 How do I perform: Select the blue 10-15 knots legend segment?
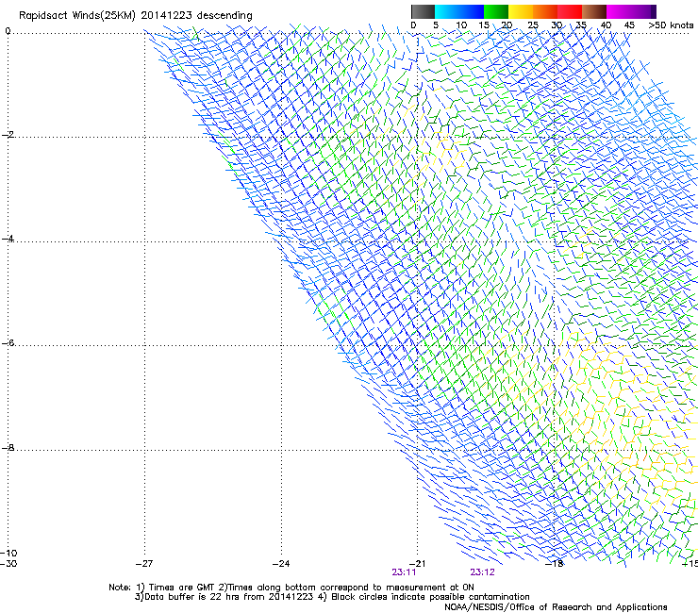(472, 11)
